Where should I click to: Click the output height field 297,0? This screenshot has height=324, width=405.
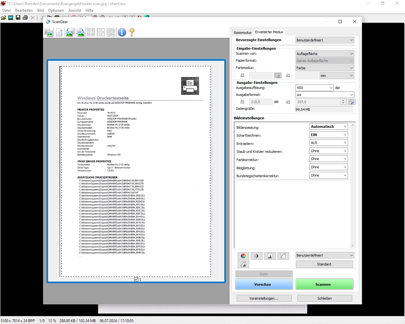click(307, 102)
